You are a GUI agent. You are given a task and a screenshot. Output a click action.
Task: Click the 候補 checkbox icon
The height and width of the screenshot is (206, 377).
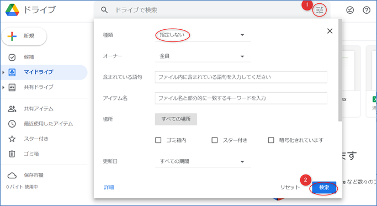pyautogui.click(x=12, y=57)
